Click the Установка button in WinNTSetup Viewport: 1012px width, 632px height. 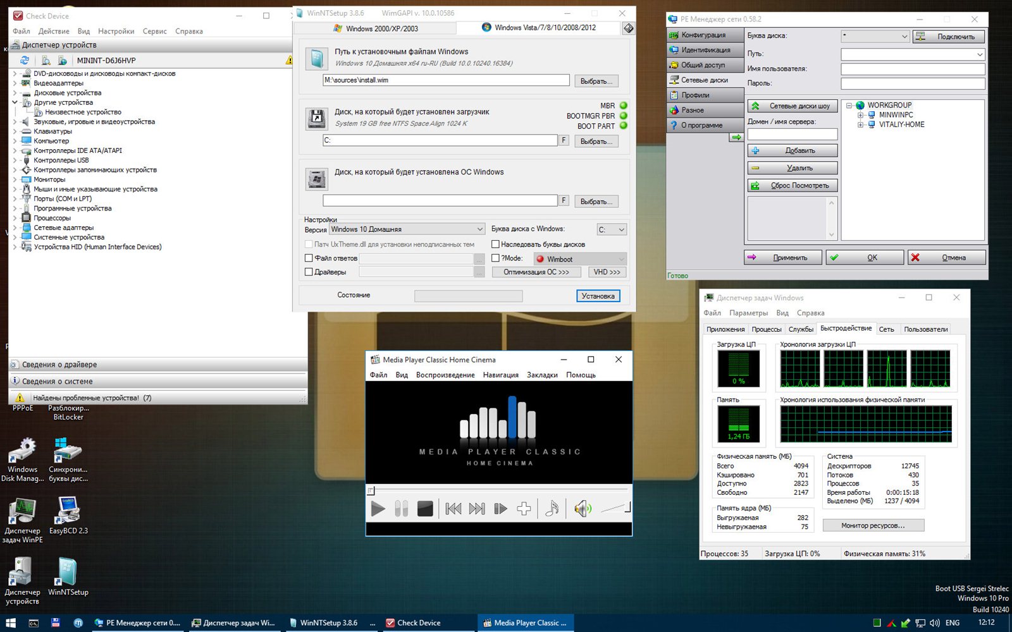[598, 296]
